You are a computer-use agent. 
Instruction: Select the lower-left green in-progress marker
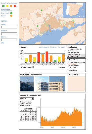38,26
